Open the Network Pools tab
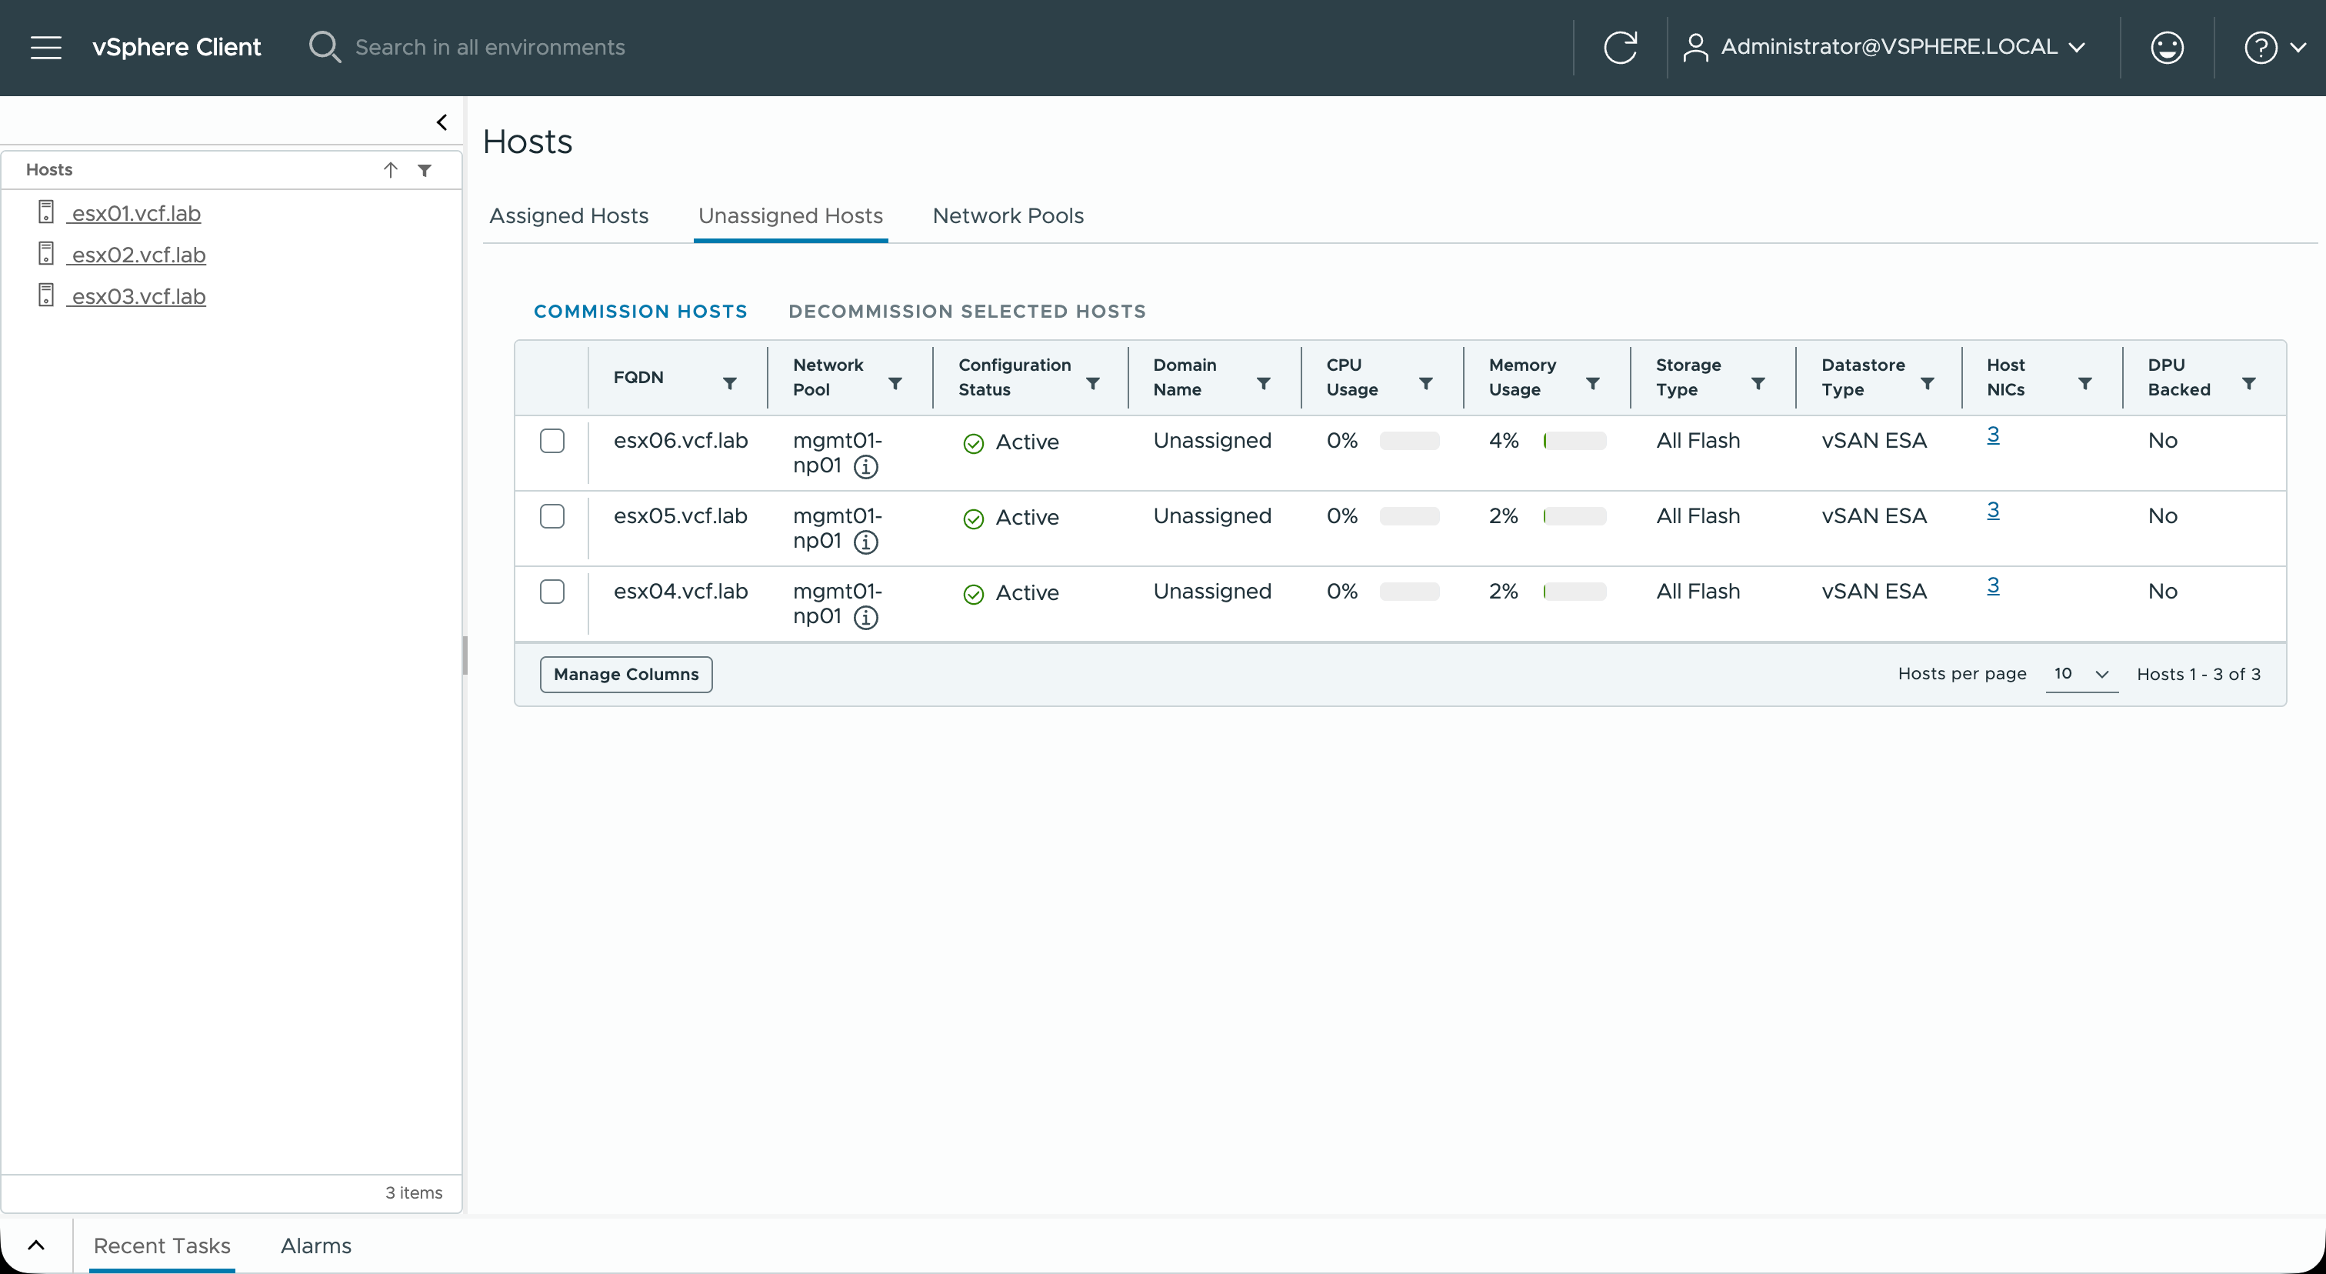The width and height of the screenshot is (2326, 1274). [1008, 215]
